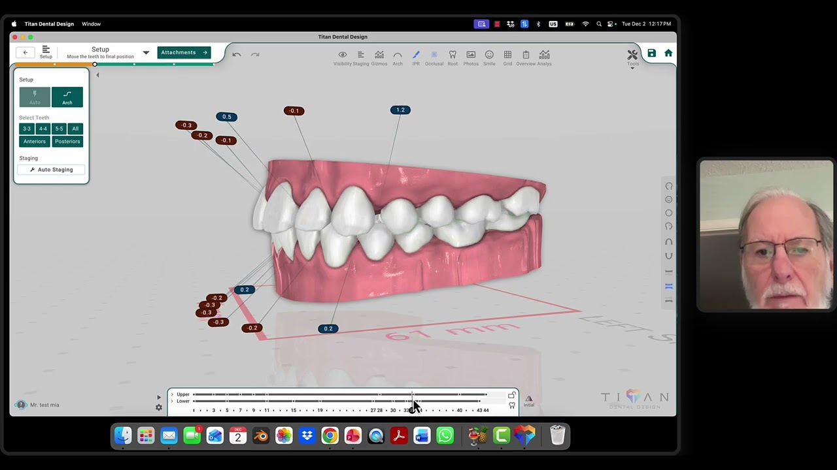Select teeth 5-5
The image size is (837, 470).
point(59,129)
